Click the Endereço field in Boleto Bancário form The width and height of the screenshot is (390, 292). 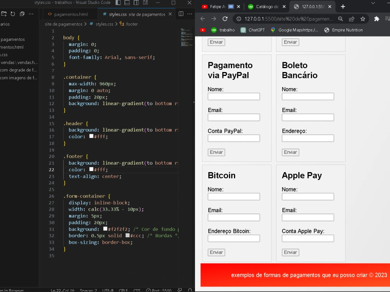pyautogui.click(x=308, y=138)
